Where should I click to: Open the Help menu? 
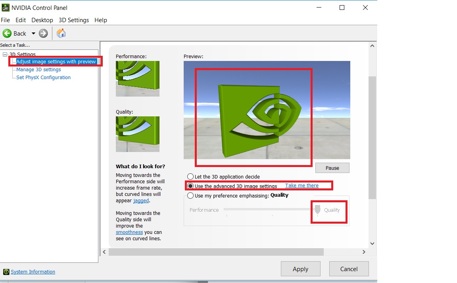[x=100, y=20]
